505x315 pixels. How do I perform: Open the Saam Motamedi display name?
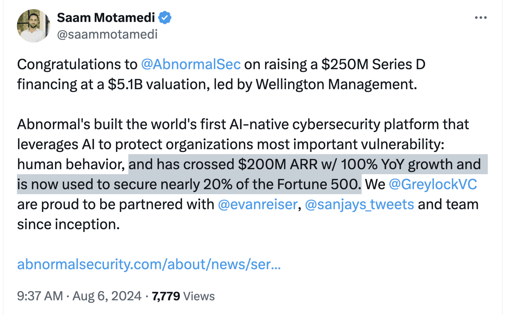click(106, 18)
